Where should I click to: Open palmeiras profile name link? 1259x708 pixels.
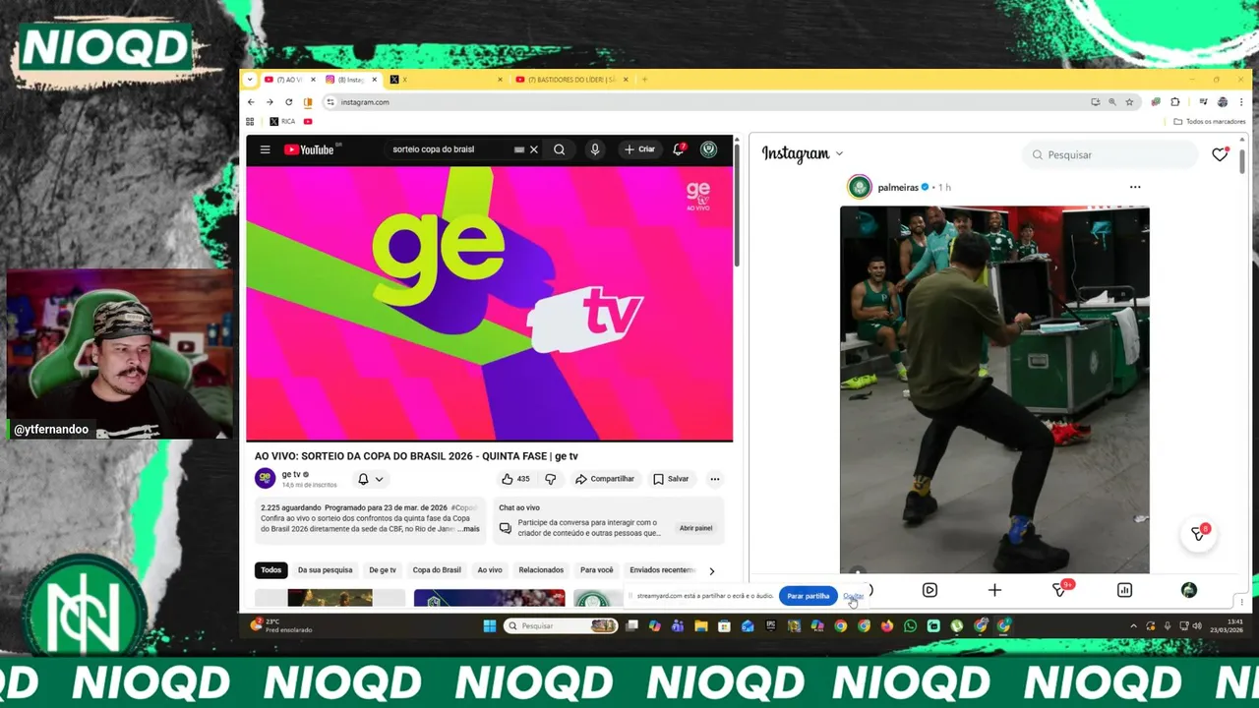[x=897, y=187]
